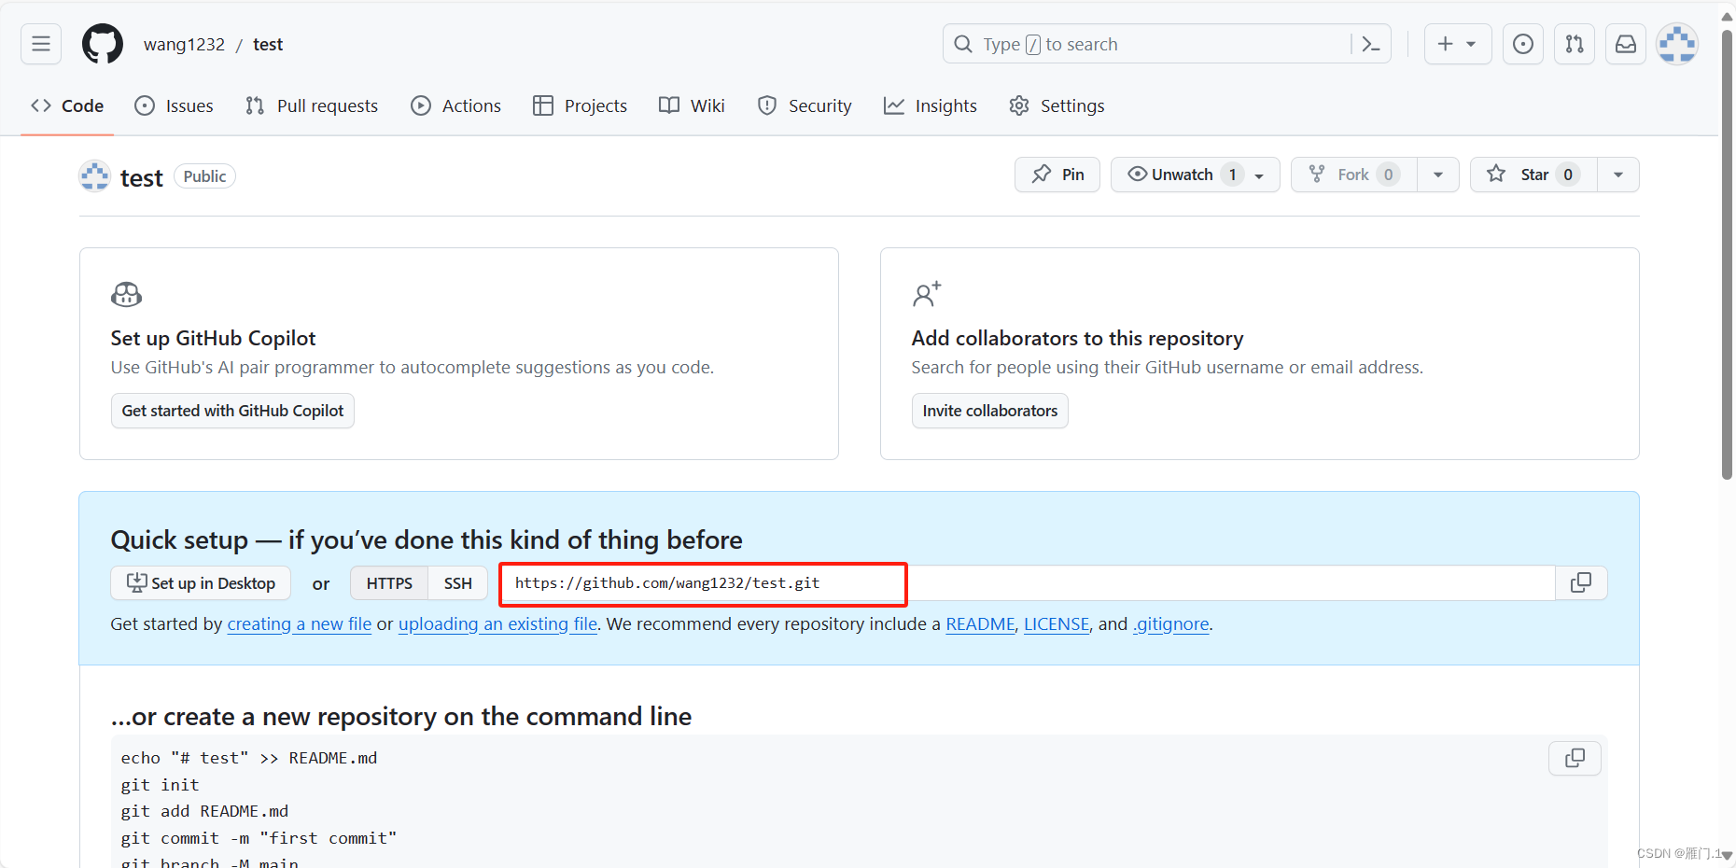The height and width of the screenshot is (868, 1736).
Task: Switch to the Issues tab
Action: coord(175,105)
